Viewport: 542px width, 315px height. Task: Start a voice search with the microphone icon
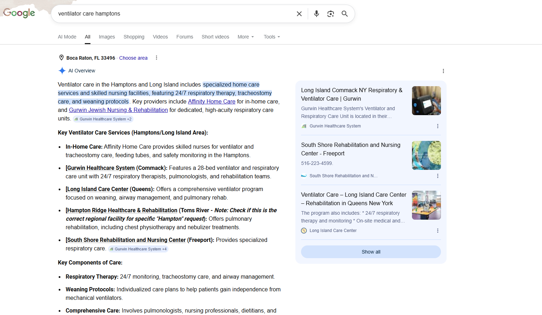(316, 13)
